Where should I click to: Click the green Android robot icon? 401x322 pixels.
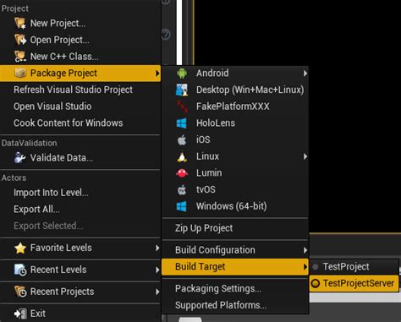click(182, 74)
